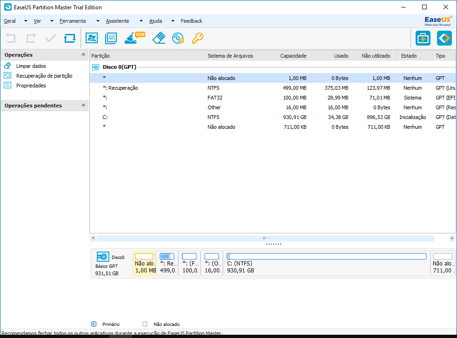Select the FAT32 100,00 MB partition row

[273, 98]
